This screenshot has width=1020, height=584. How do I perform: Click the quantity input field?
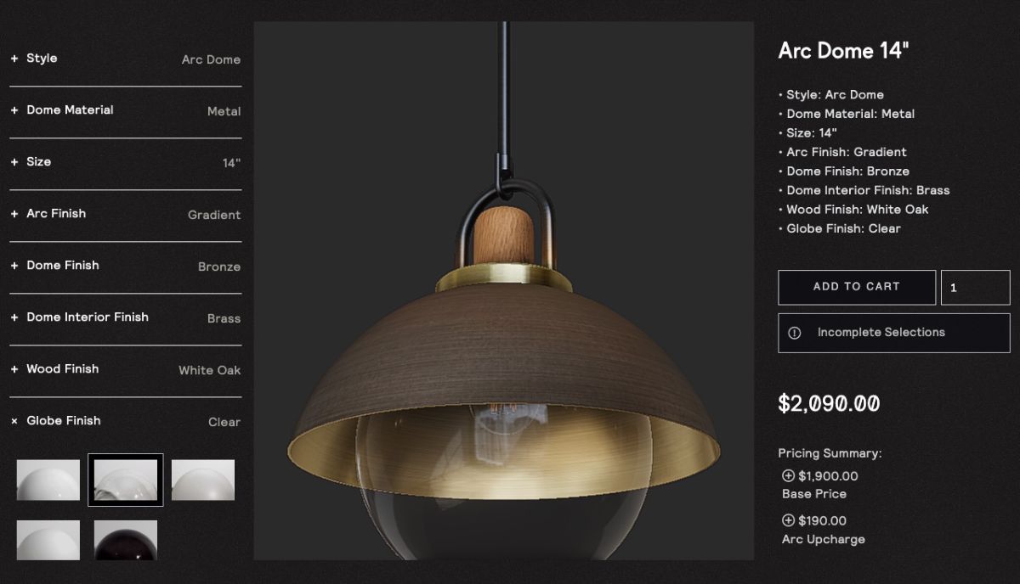click(x=976, y=287)
